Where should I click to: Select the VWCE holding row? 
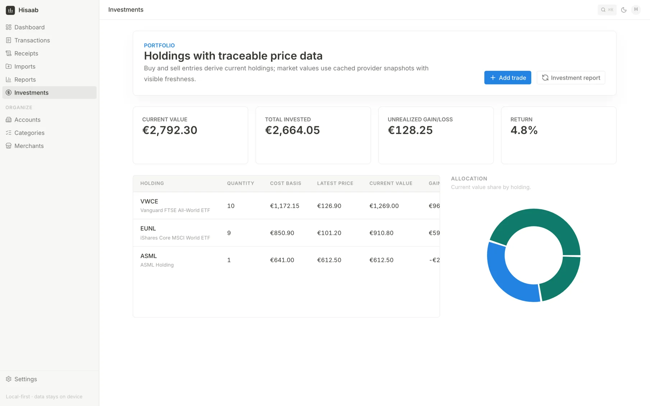286,206
